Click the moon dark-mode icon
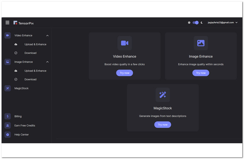Screen dimensions: 244x159 coord(202,23)
